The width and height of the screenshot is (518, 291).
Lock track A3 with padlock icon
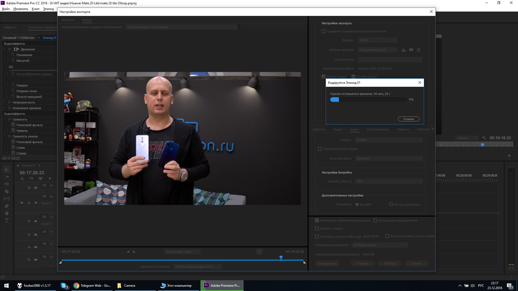pos(29,247)
